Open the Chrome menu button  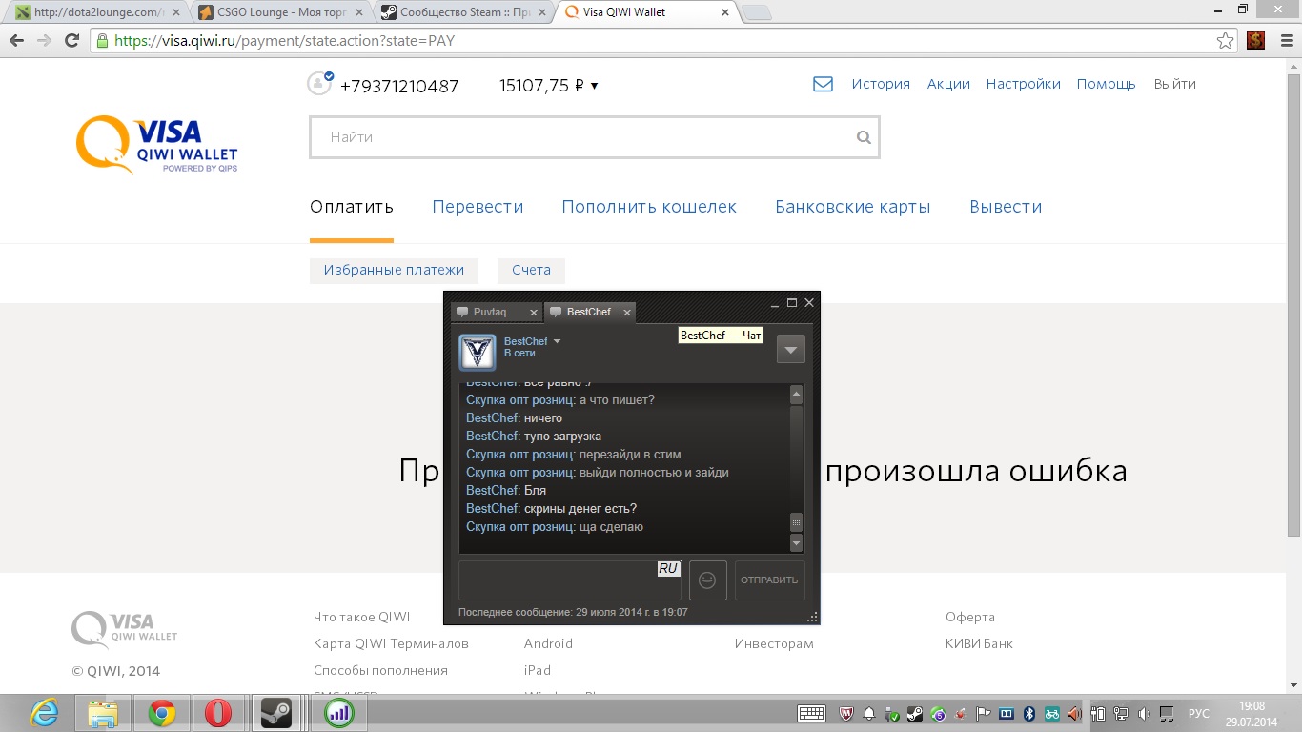1285,41
